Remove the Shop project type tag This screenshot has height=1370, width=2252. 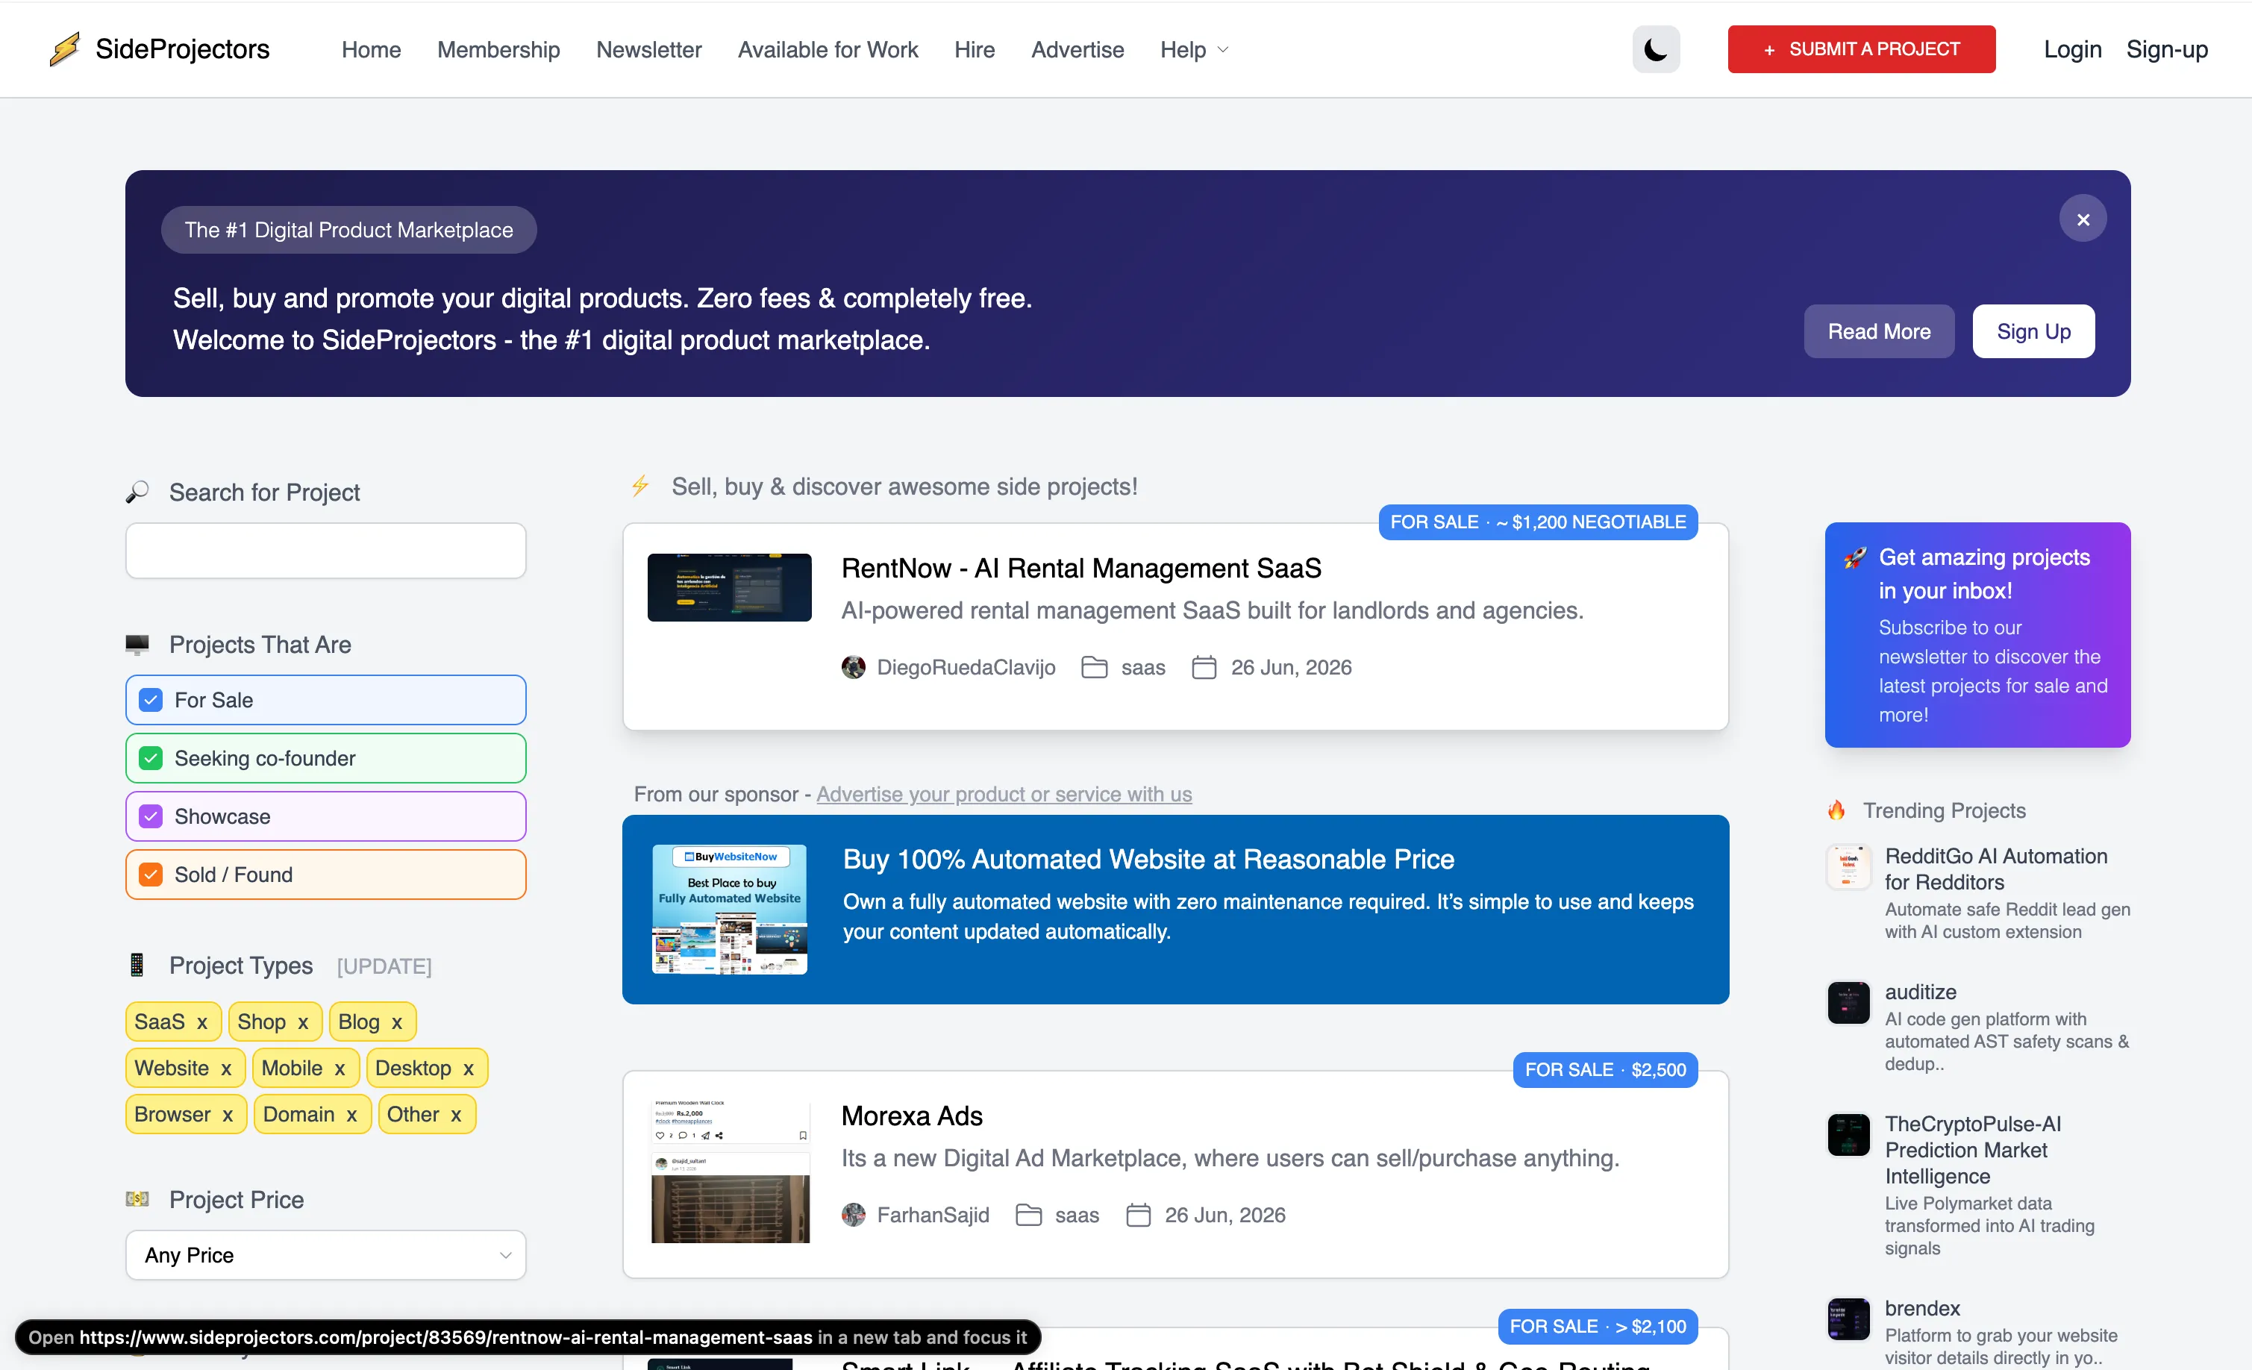coord(302,1022)
